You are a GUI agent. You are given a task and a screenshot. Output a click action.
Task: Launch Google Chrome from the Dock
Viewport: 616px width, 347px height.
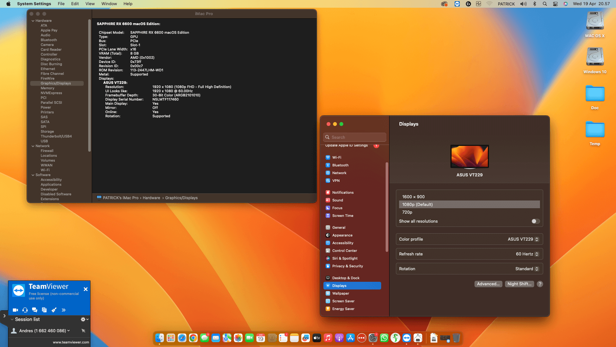(x=193, y=338)
